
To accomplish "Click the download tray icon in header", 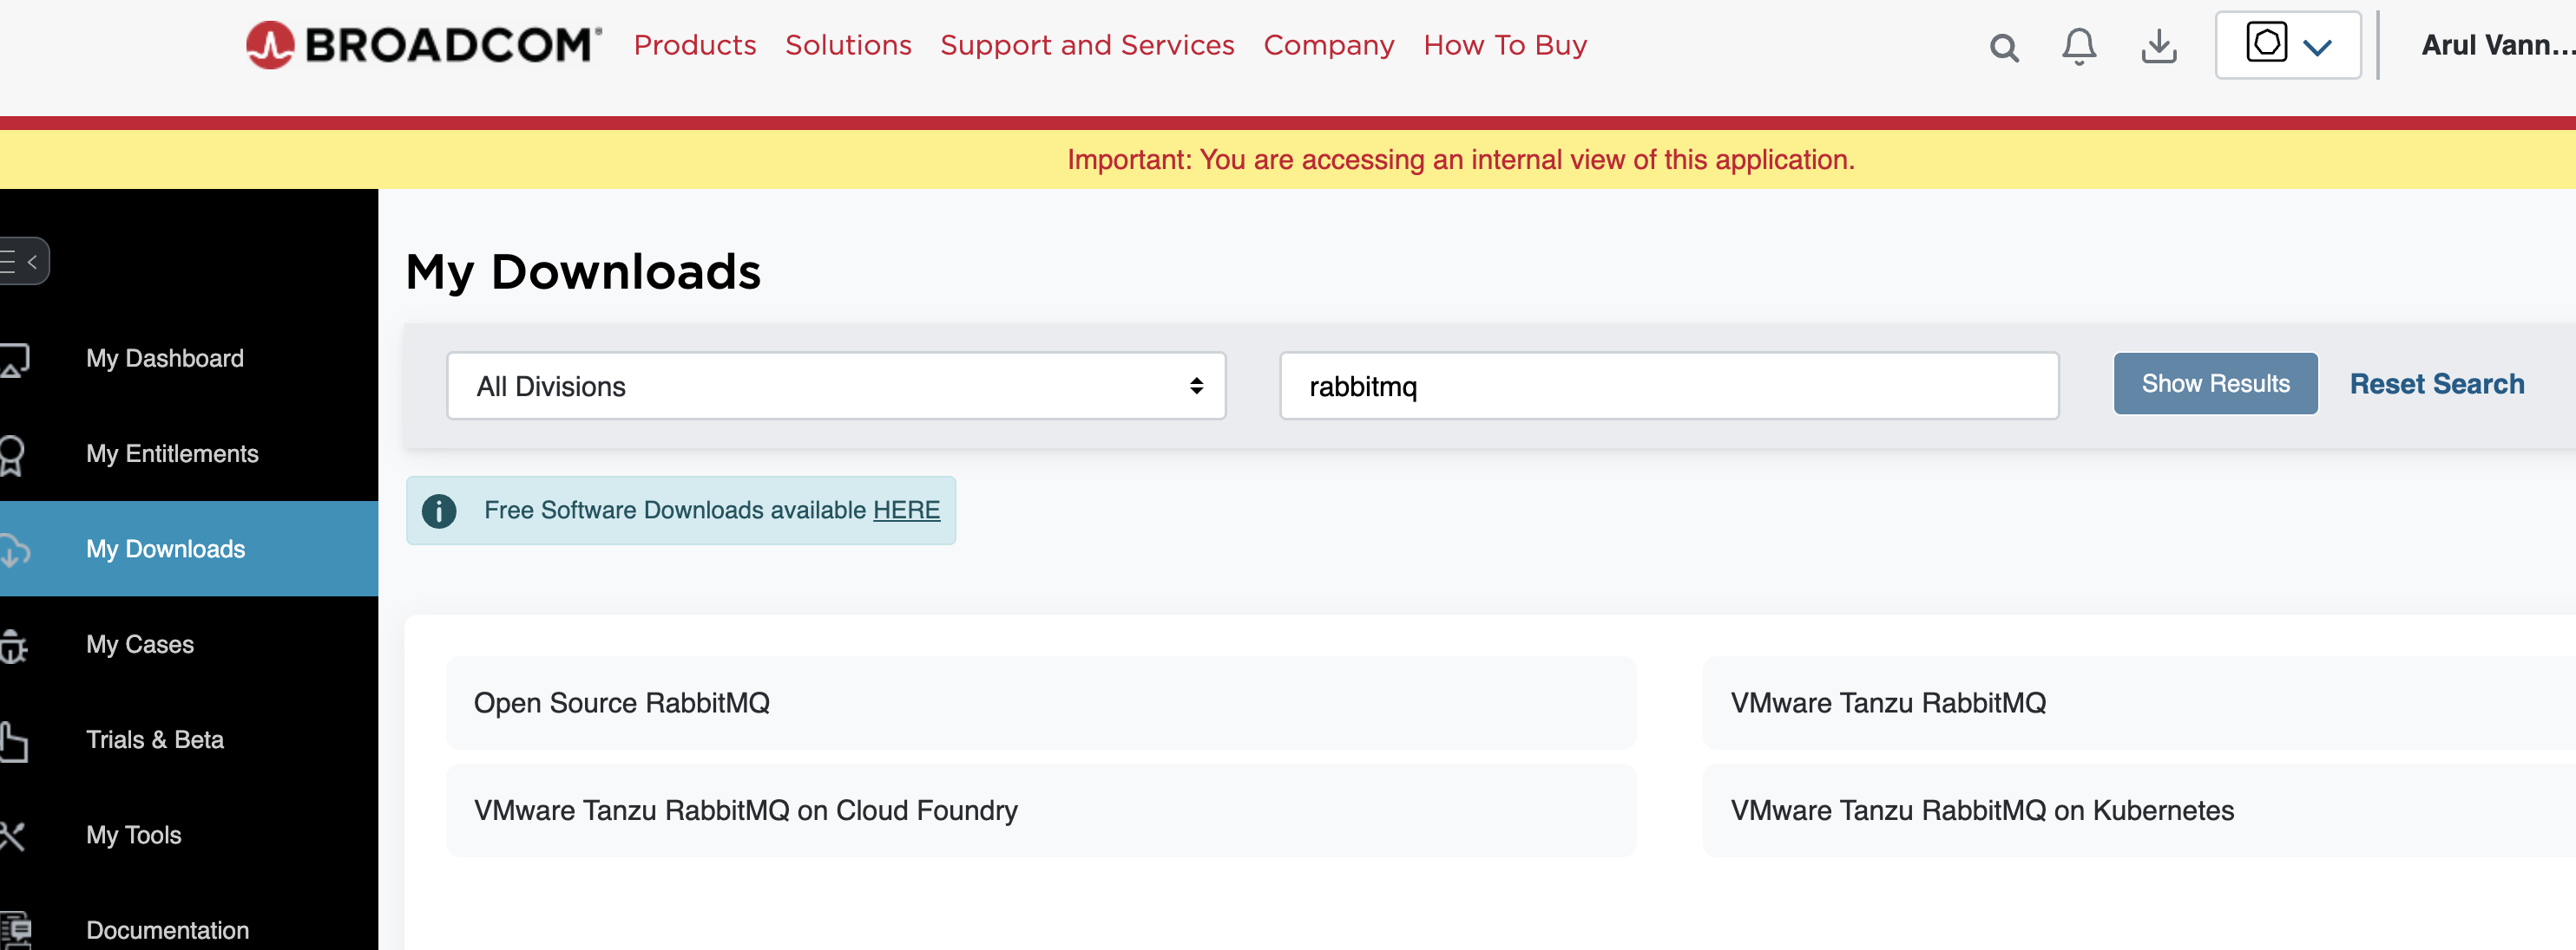I will (x=2159, y=46).
